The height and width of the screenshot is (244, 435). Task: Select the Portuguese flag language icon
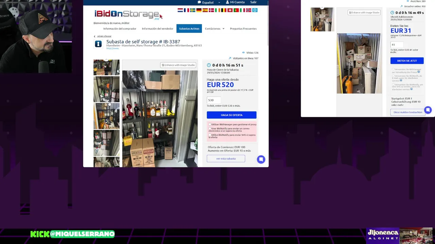(236, 10)
